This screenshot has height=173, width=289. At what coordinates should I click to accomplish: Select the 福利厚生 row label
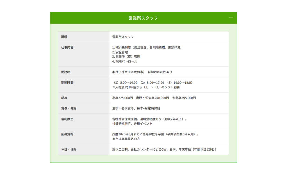coord(67,119)
